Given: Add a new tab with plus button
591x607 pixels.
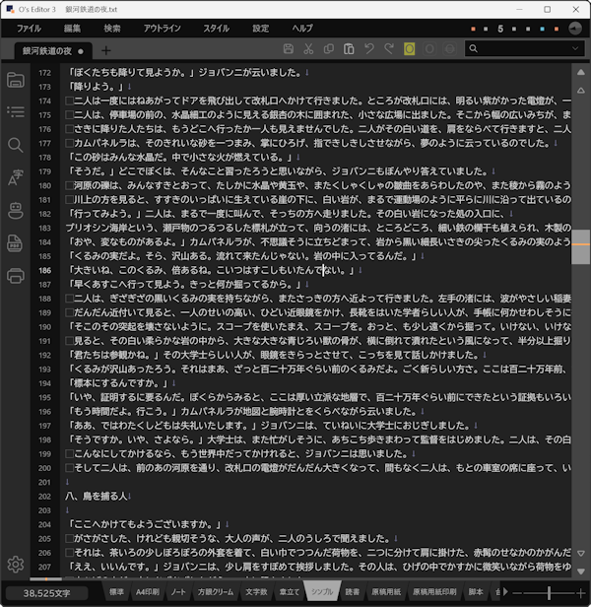Looking at the screenshot, I should [x=106, y=49].
